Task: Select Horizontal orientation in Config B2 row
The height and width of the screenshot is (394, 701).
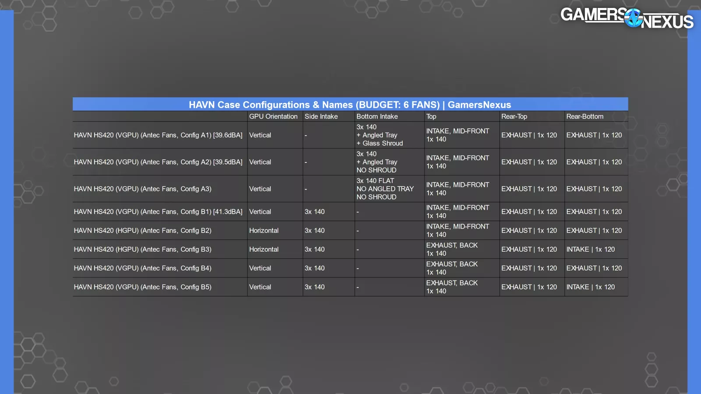Action: [264, 231]
